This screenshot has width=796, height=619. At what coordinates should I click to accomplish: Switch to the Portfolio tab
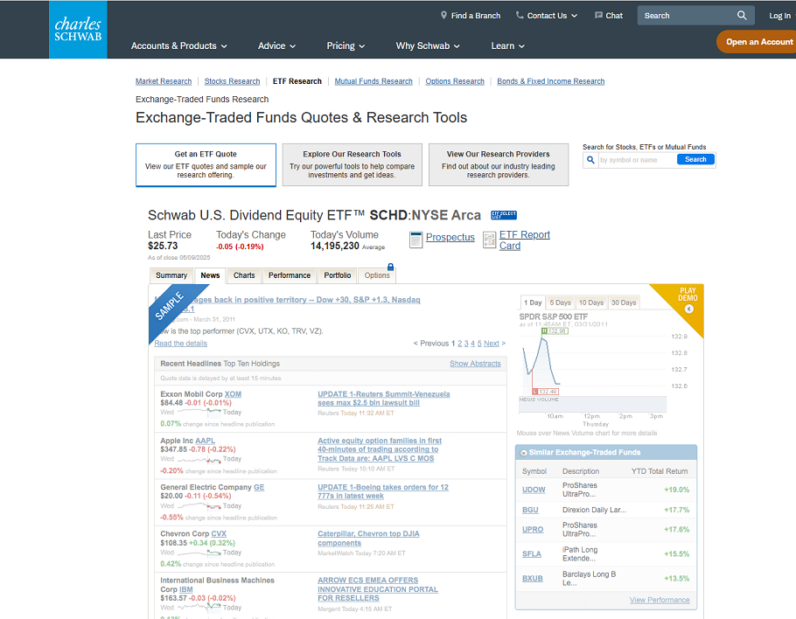pos(338,275)
